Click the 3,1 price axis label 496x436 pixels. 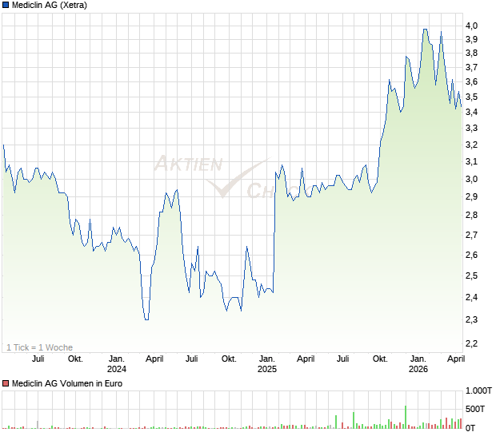[x=471, y=161]
